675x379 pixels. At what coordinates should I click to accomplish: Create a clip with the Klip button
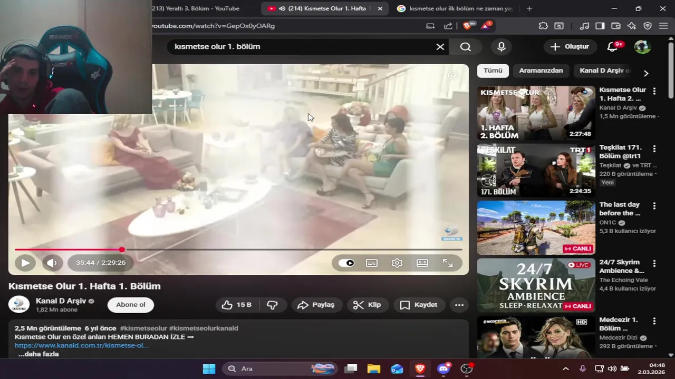coord(367,305)
